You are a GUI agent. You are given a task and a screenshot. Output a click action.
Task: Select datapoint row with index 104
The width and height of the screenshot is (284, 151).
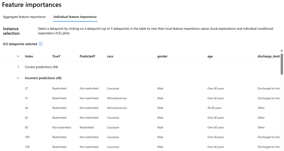[141, 137]
